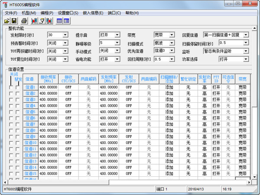Image resolution: width=260 pixels, height=195 pixels.
Task: Open the 监听 dropdown list
Action: pos(246,51)
